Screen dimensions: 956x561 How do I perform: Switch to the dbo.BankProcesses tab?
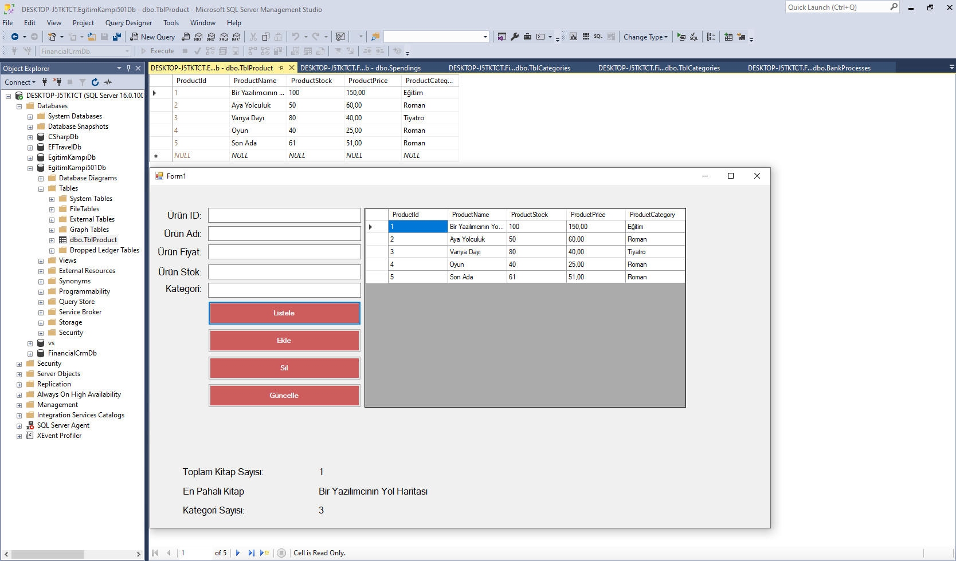(809, 68)
